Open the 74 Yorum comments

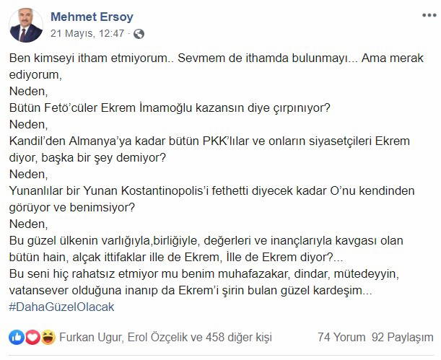click(x=341, y=337)
